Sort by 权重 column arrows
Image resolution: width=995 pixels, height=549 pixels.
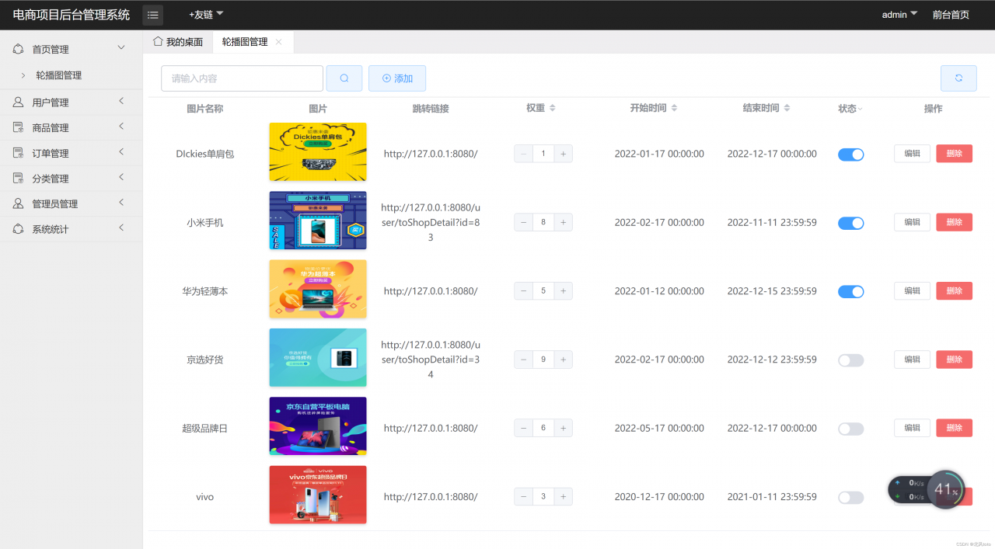(552, 108)
